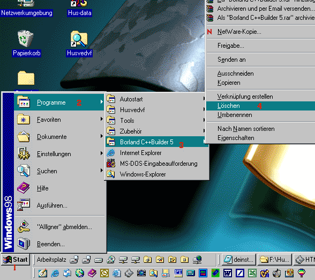
Task: Choose Eigenschaften in context menu
Action: click(x=260, y=138)
